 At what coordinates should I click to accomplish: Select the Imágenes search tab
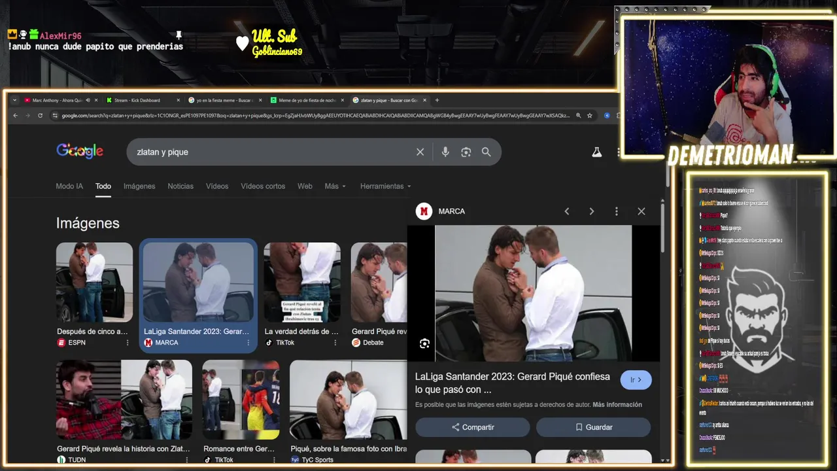(139, 186)
